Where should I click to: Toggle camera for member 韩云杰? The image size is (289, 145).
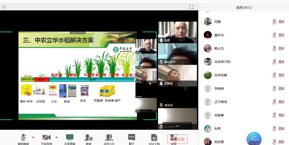pyautogui.click(x=281, y=49)
